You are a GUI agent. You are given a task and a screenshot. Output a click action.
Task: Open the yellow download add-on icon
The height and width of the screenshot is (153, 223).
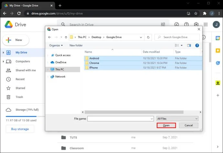coord(218,83)
